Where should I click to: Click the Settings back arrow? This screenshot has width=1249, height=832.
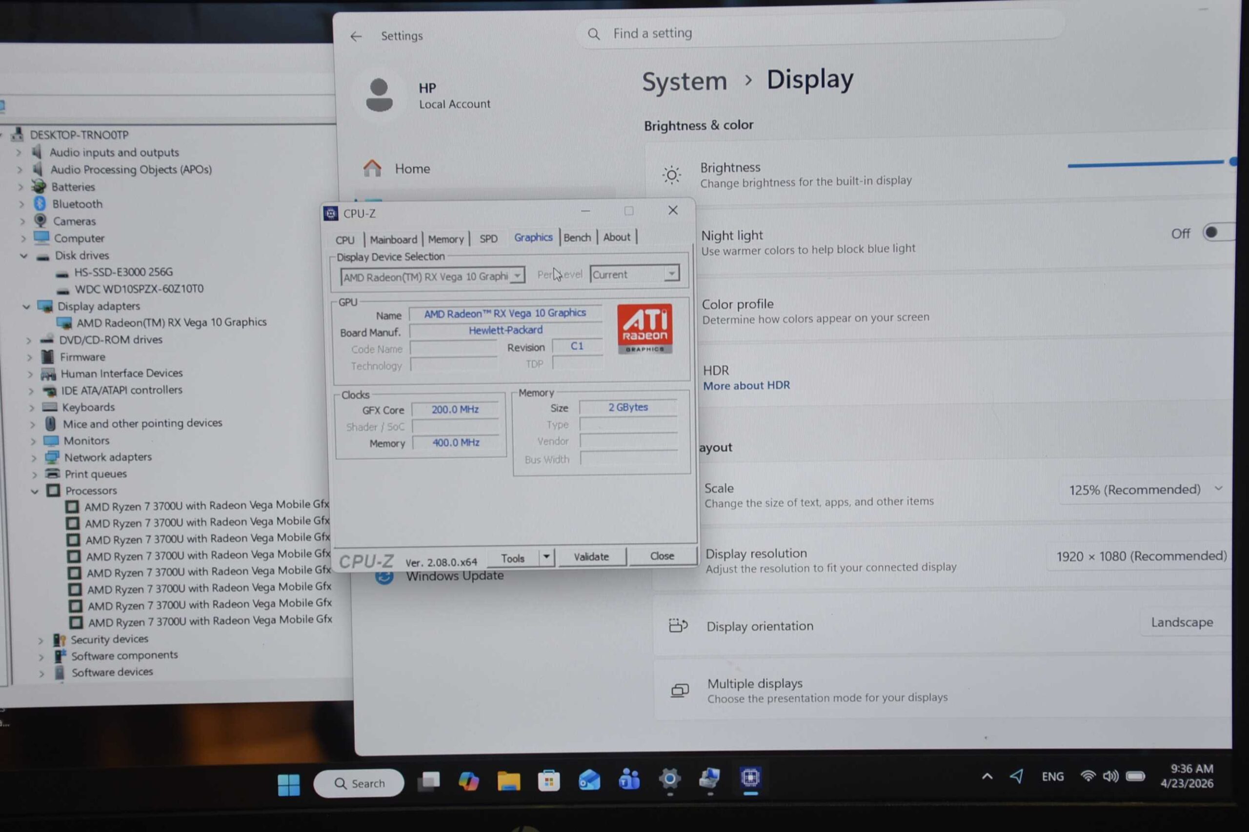pyautogui.click(x=356, y=36)
